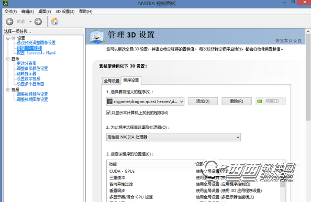Click the Back arrow navigation icon

coord(9,21)
